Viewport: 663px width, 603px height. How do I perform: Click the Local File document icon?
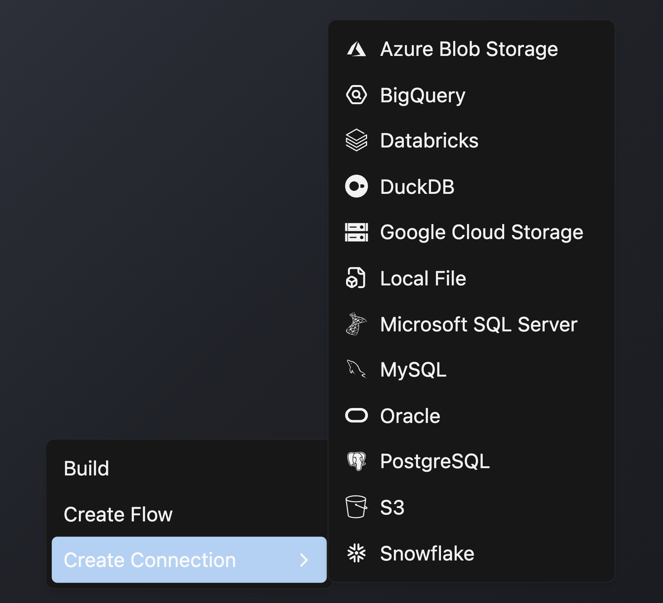[x=356, y=278]
